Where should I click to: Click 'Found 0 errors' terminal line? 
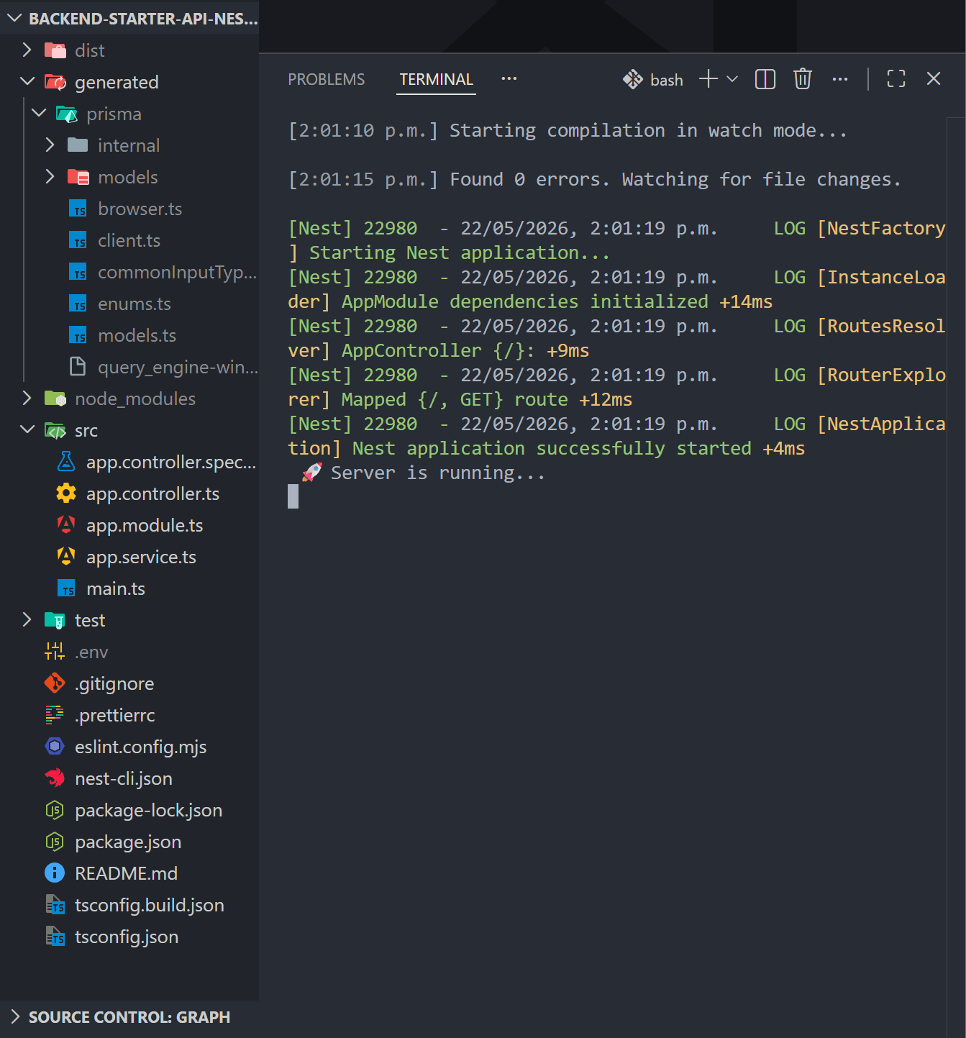point(594,179)
